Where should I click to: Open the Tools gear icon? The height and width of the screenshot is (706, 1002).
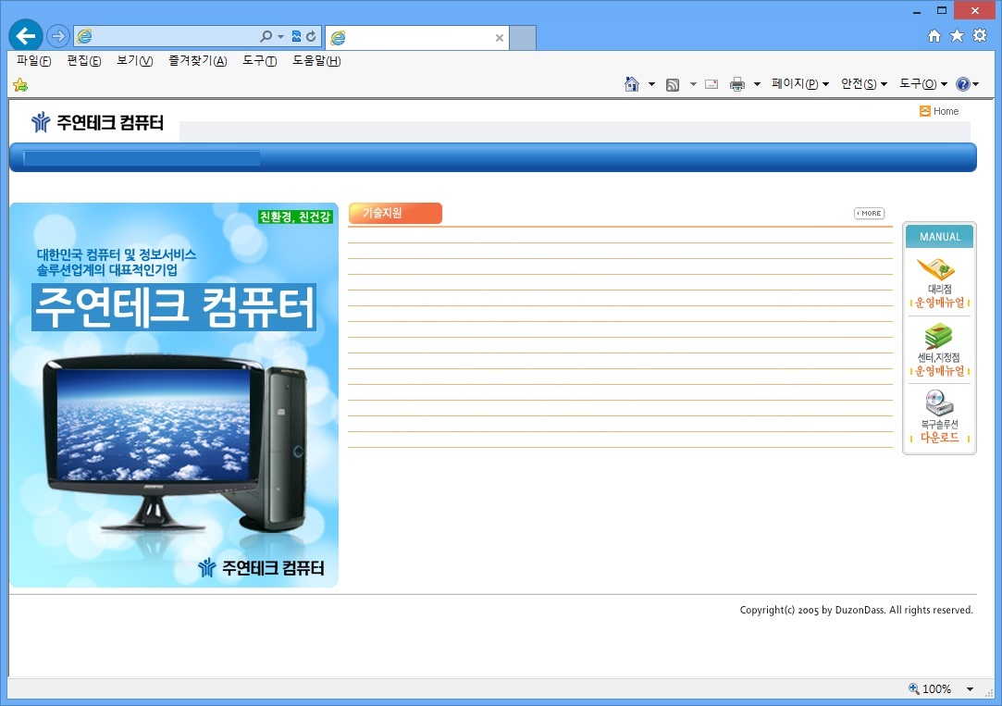click(980, 36)
